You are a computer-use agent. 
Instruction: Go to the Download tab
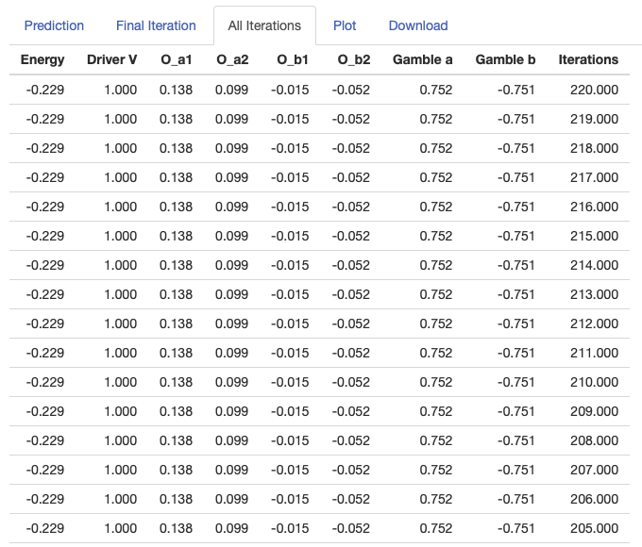(x=418, y=25)
